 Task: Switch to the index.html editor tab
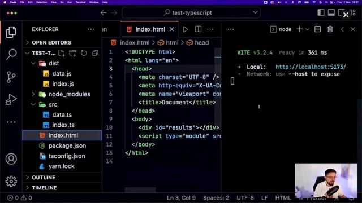(x=149, y=29)
